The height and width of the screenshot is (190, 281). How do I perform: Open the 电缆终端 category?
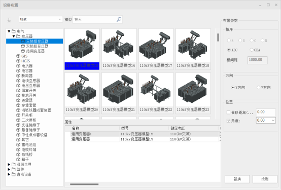[x=26, y=149]
